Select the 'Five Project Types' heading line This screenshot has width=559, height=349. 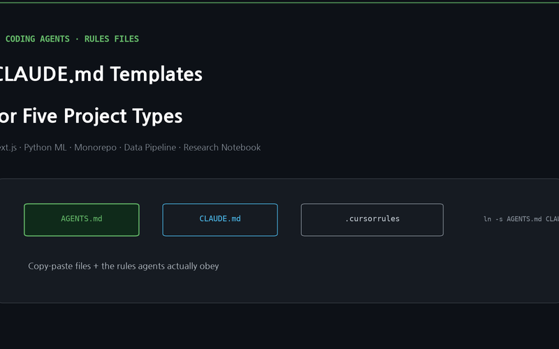coord(91,116)
